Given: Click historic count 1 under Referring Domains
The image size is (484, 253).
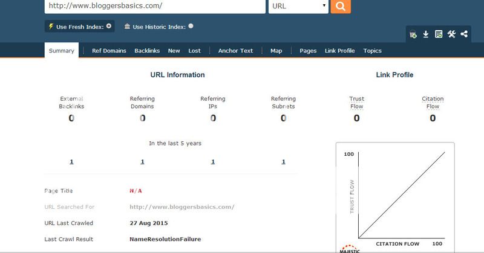Looking at the screenshot, I should click(x=142, y=161).
